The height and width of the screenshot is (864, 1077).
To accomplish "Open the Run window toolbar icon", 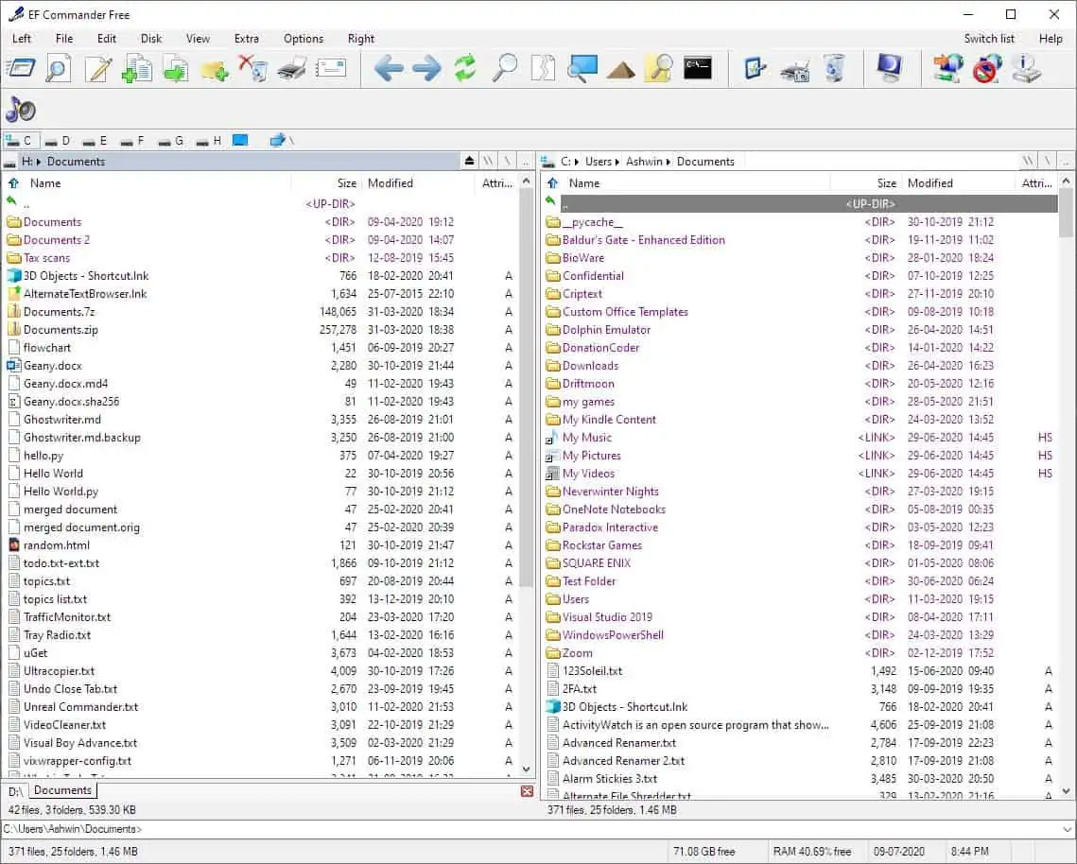I will point(21,68).
